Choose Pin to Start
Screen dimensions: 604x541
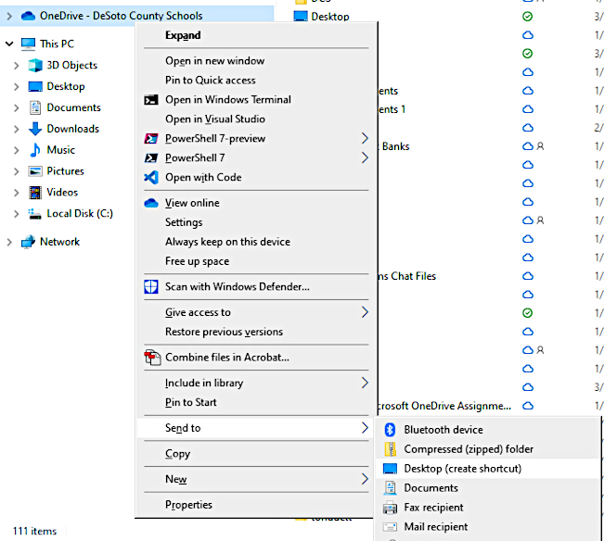click(x=256, y=402)
